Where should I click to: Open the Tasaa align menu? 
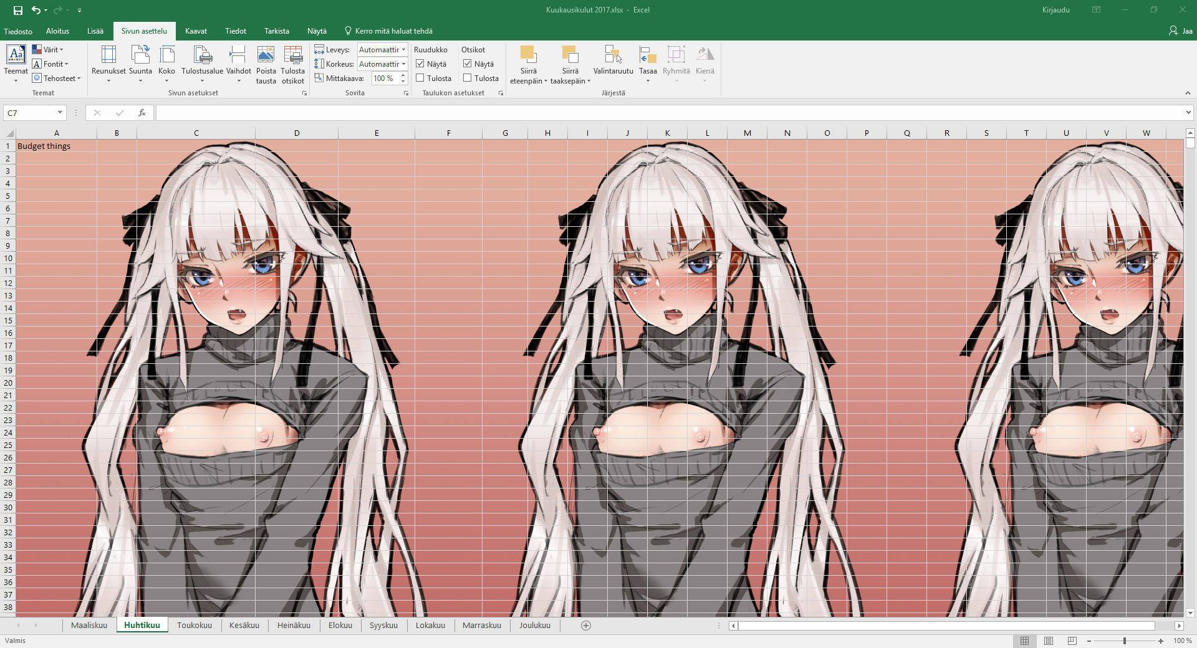point(648,63)
